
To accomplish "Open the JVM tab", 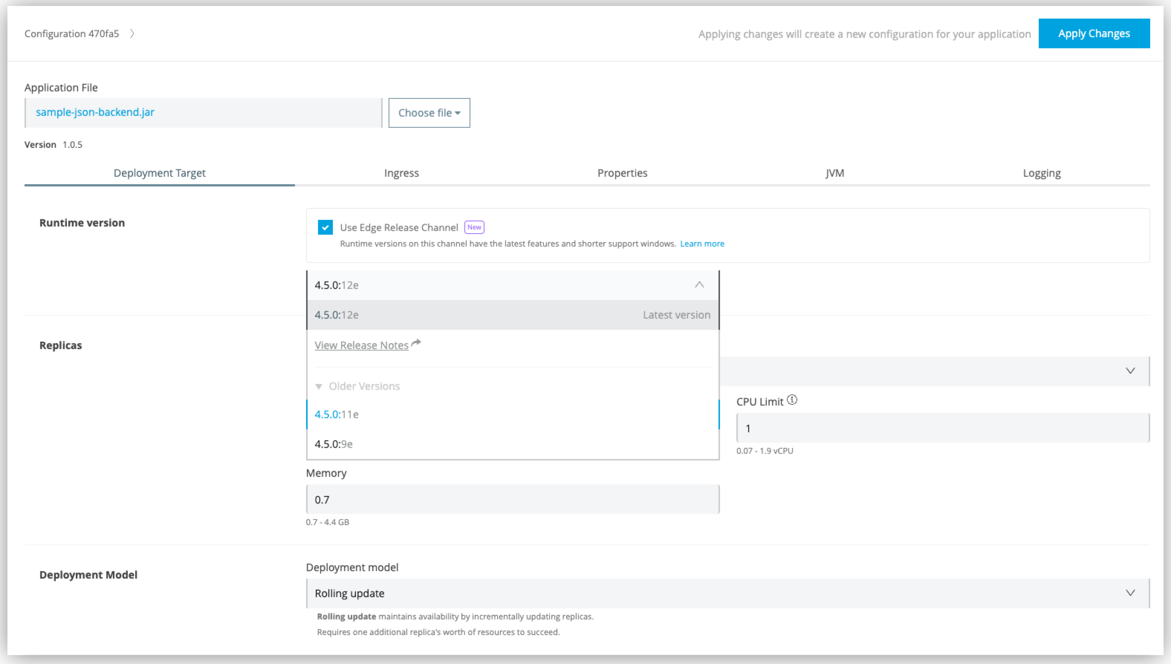I will pyautogui.click(x=835, y=173).
